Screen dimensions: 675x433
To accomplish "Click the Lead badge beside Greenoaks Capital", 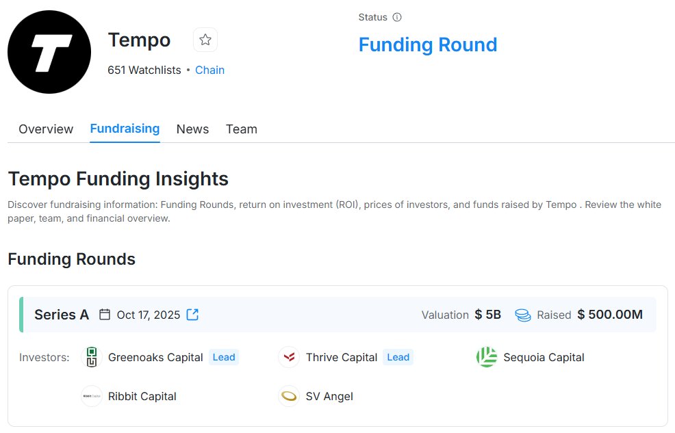I will [224, 357].
